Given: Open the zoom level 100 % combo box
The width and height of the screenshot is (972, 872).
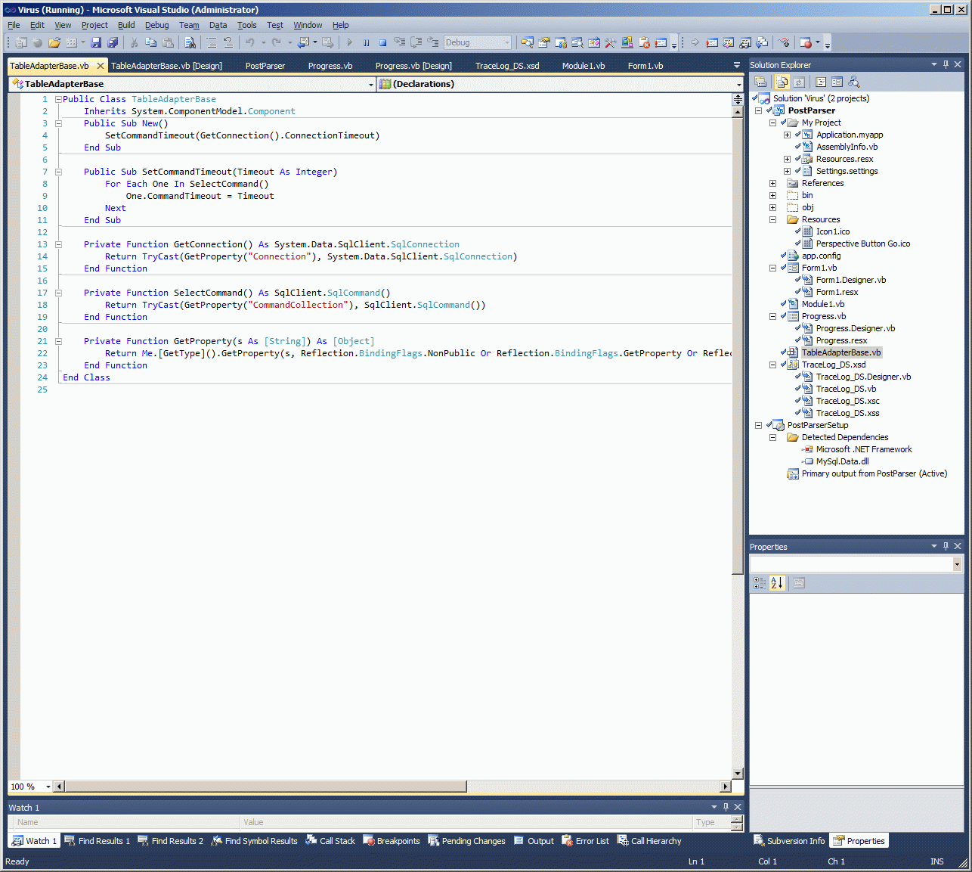Looking at the screenshot, I should click(48, 787).
